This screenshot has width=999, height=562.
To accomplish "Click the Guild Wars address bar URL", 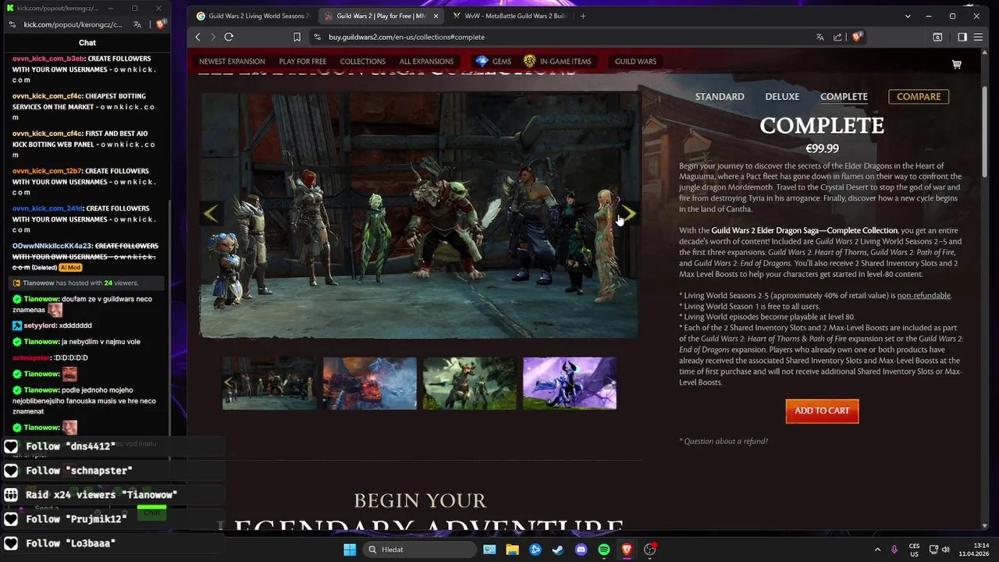I will [407, 37].
